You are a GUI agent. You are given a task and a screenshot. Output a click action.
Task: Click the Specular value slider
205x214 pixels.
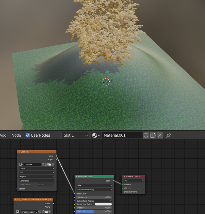click(x=94, y=211)
